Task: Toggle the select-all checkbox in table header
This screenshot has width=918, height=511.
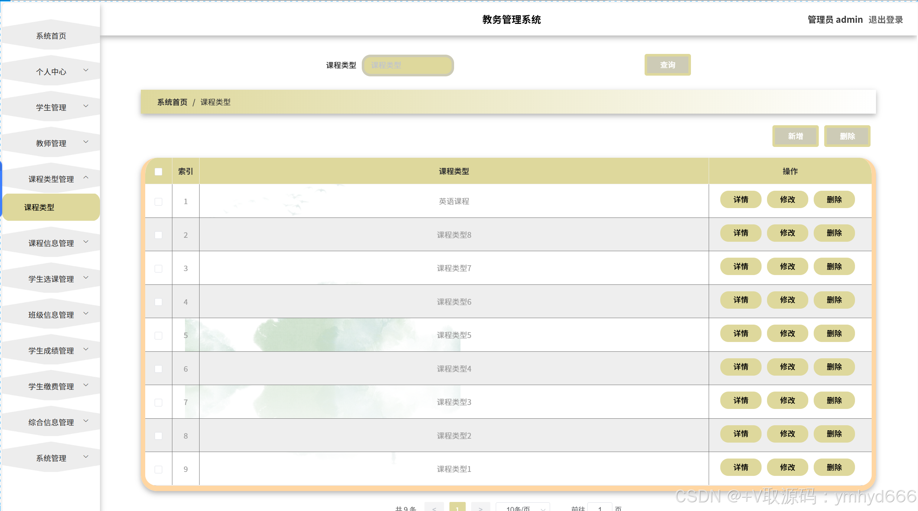Action: click(x=158, y=172)
